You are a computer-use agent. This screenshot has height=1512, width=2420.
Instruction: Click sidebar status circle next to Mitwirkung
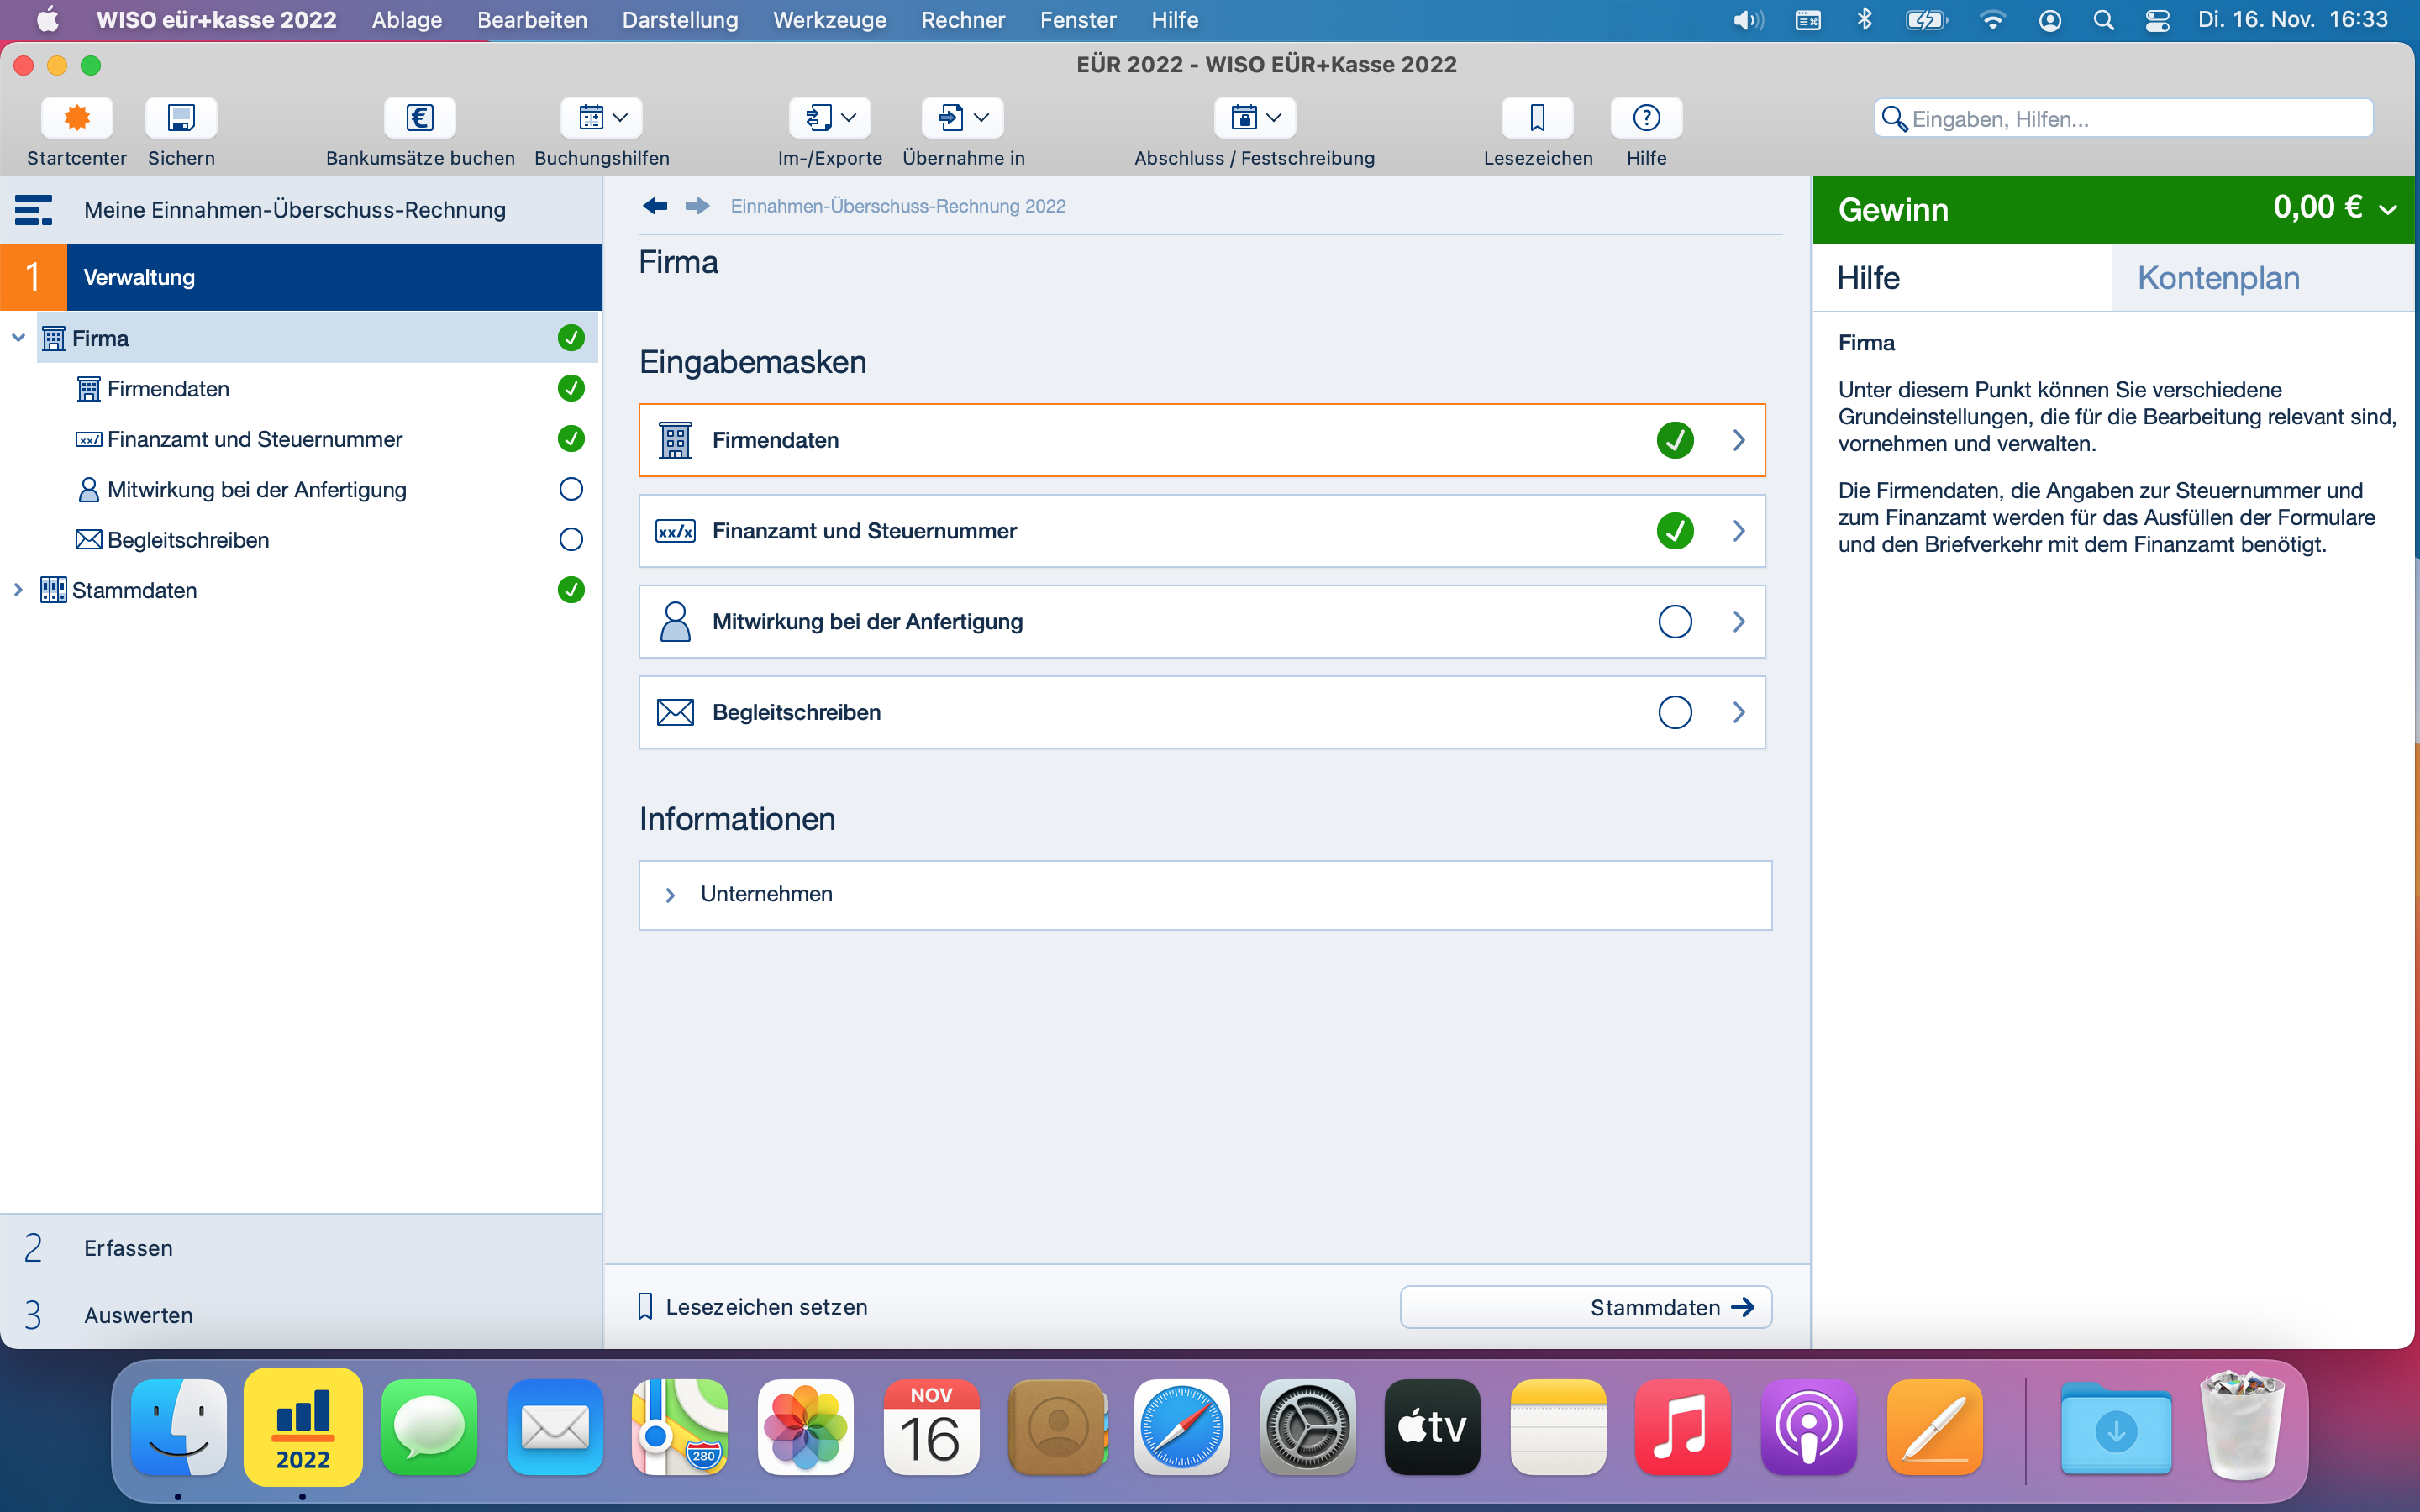(571, 489)
